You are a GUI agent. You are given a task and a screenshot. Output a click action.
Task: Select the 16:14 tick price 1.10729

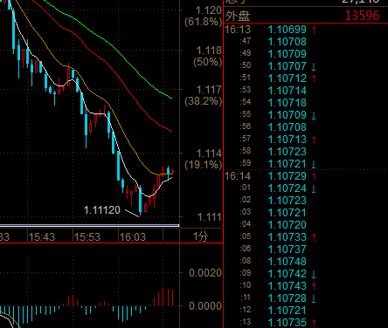(288, 176)
